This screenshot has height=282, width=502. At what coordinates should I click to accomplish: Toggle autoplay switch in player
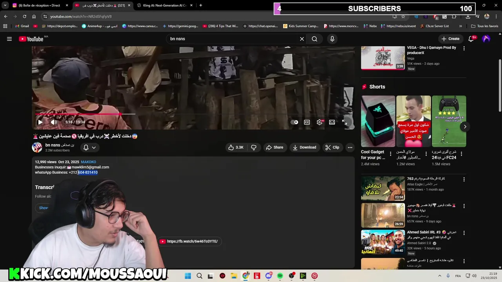(295, 122)
